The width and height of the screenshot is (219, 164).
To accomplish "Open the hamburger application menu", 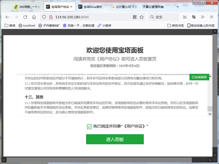I will 211,17.
